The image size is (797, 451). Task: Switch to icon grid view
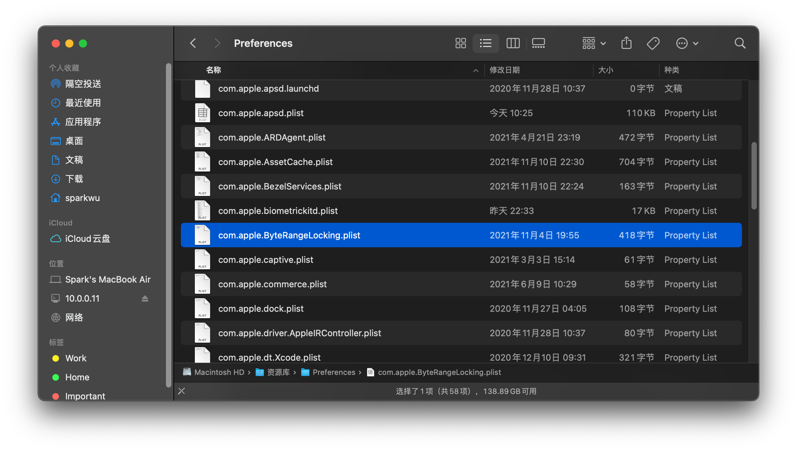click(460, 43)
